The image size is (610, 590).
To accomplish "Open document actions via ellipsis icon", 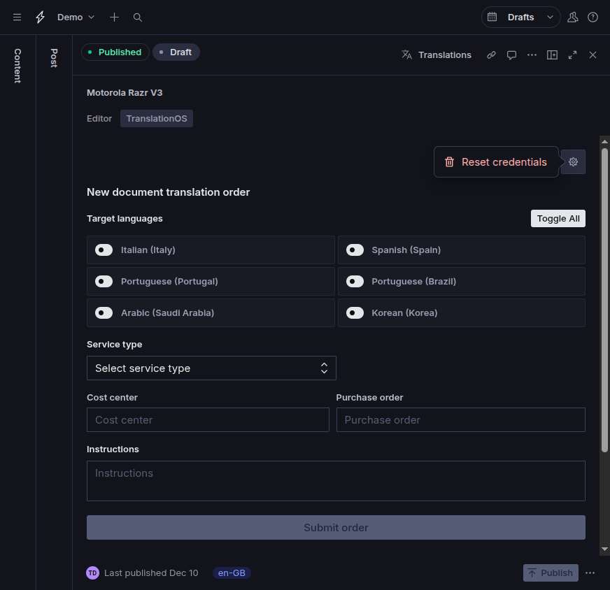I will click(532, 55).
